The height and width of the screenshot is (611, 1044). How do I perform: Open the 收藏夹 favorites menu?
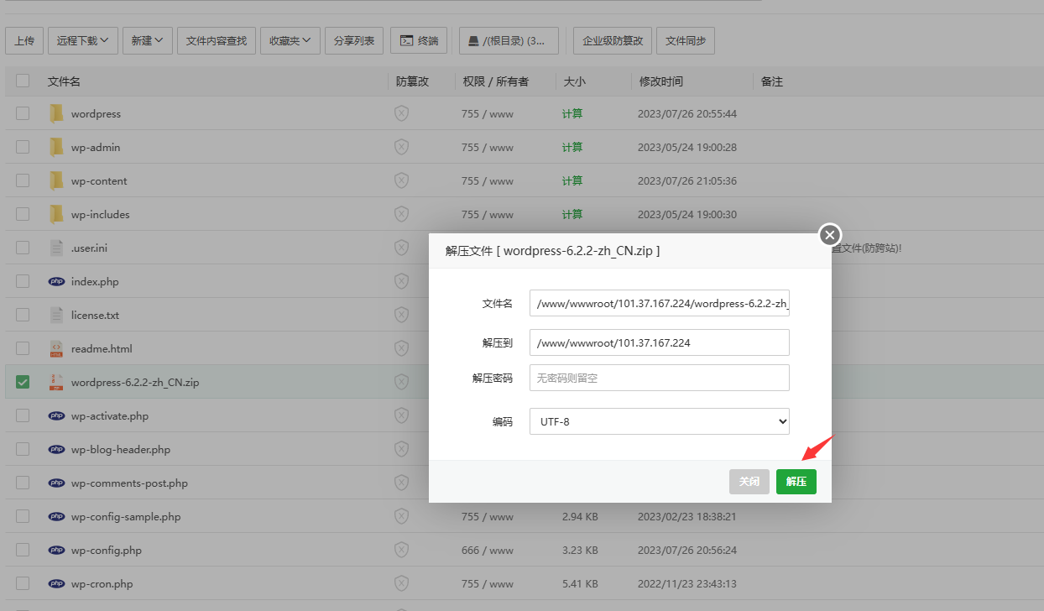click(x=290, y=40)
